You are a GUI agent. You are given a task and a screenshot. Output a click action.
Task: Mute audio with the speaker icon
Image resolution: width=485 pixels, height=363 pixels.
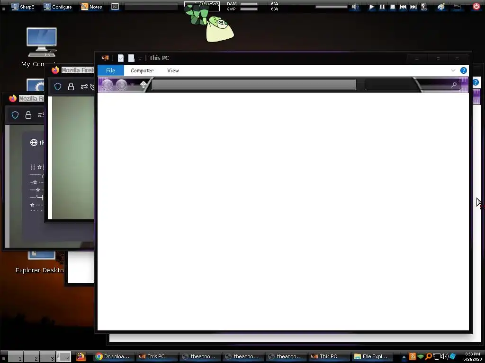click(x=355, y=7)
